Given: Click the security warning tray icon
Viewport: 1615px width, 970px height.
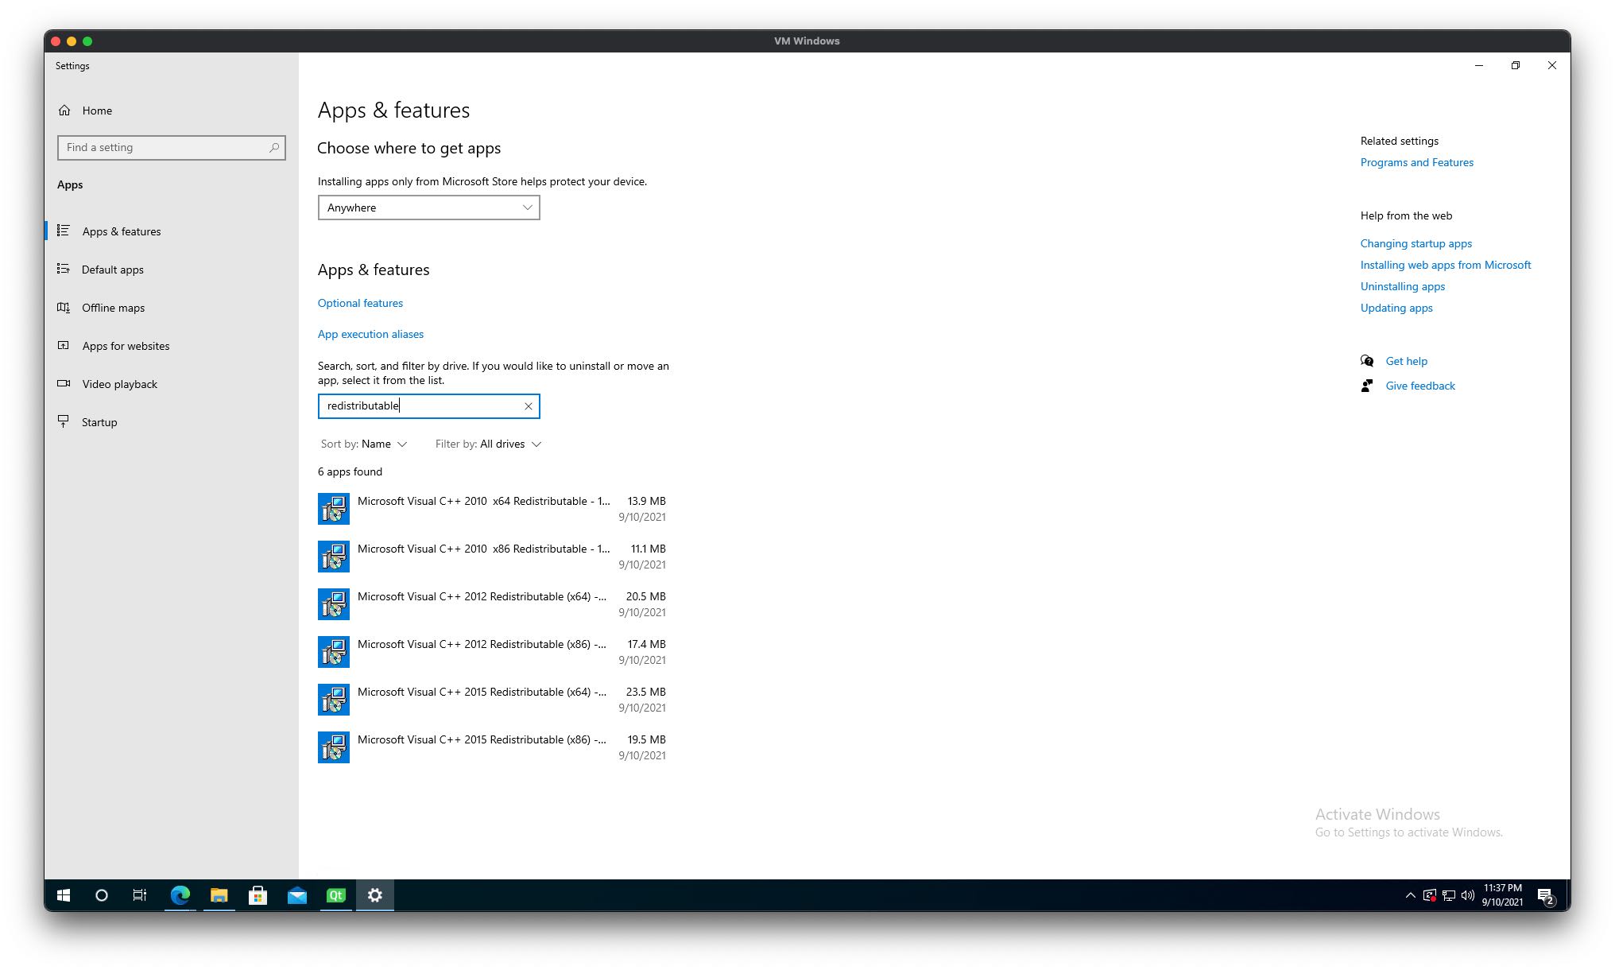Looking at the screenshot, I should 1429,895.
